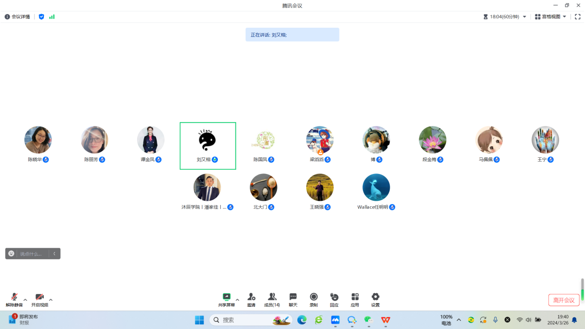Image resolution: width=585 pixels, height=329 pixels.
Task: Open the grid view layout dropdown
Action: click(550, 17)
